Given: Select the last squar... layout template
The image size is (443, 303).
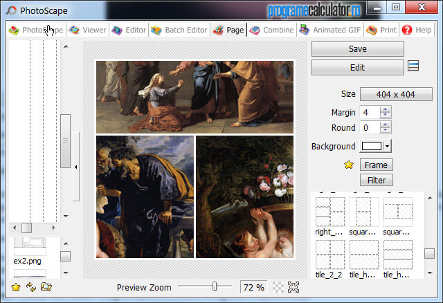Looking at the screenshot, I should pyautogui.click(x=398, y=217).
